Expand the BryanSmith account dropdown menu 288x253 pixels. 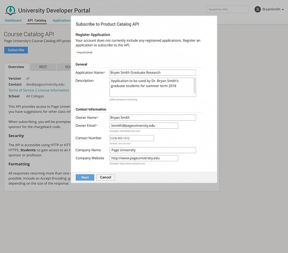coord(282,10)
